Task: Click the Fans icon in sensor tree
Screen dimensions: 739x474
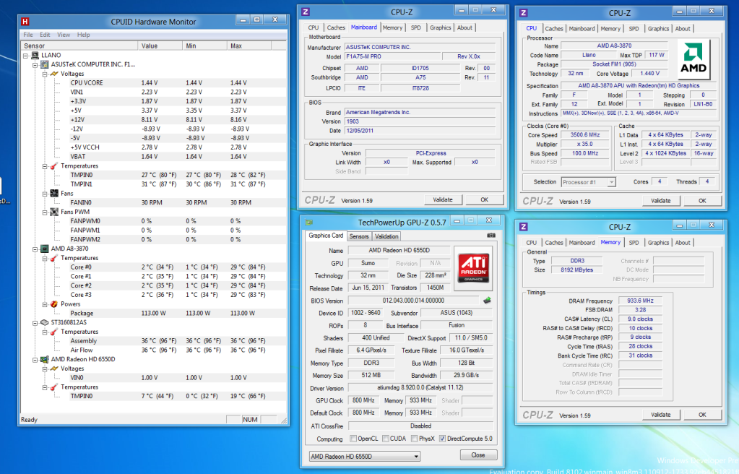Action: pos(54,194)
